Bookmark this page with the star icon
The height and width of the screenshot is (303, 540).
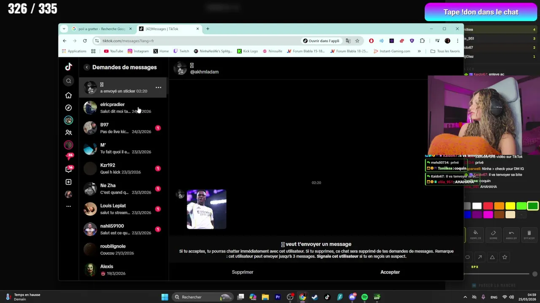(x=357, y=41)
